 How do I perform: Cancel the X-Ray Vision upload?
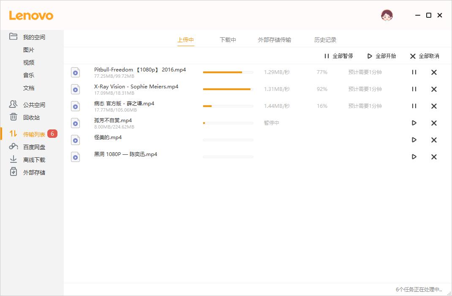click(x=433, y=89)
